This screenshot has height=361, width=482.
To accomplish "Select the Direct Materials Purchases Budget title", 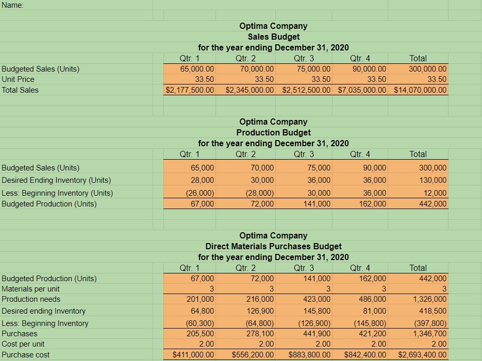I will pos(273,246).
